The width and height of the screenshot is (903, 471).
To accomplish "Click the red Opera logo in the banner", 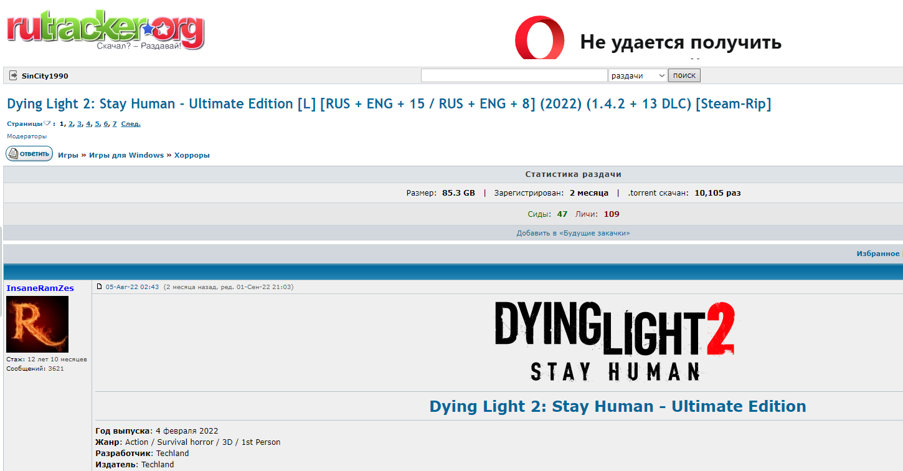I will (539, 38).
